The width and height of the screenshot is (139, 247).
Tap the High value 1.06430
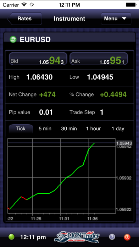coord(39,77)
